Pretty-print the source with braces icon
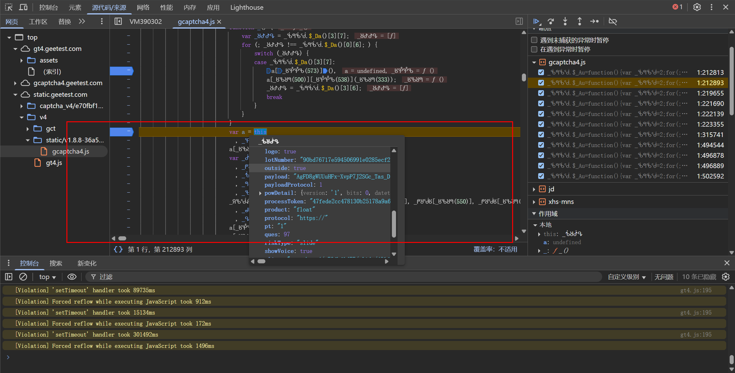The width and height of the screenshot is (735, 373). (118, 249)
